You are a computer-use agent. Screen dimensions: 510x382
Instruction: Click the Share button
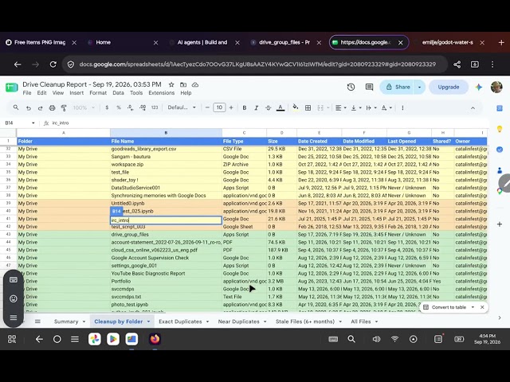397,87
